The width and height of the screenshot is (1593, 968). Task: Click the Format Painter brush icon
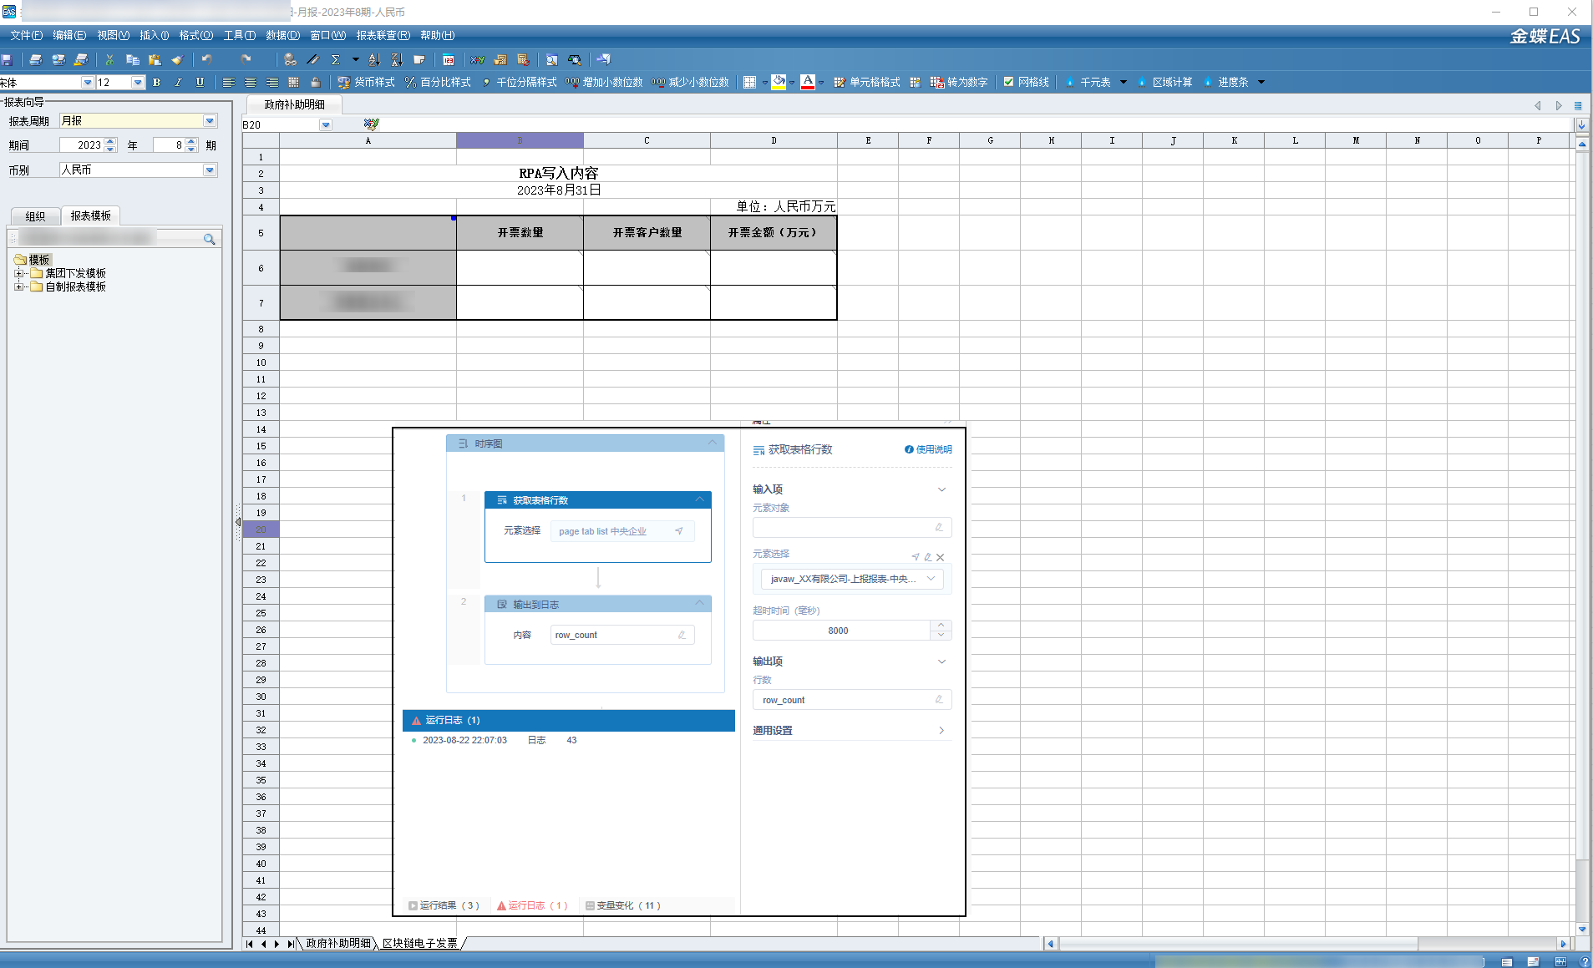(176, 59)
